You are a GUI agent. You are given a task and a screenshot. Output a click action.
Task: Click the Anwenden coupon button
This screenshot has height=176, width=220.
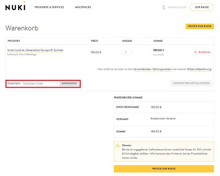click(69, 83)
